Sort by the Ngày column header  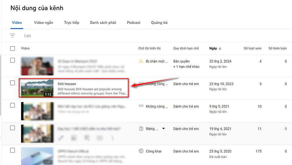pyautogui.click(x=213, y=48)
